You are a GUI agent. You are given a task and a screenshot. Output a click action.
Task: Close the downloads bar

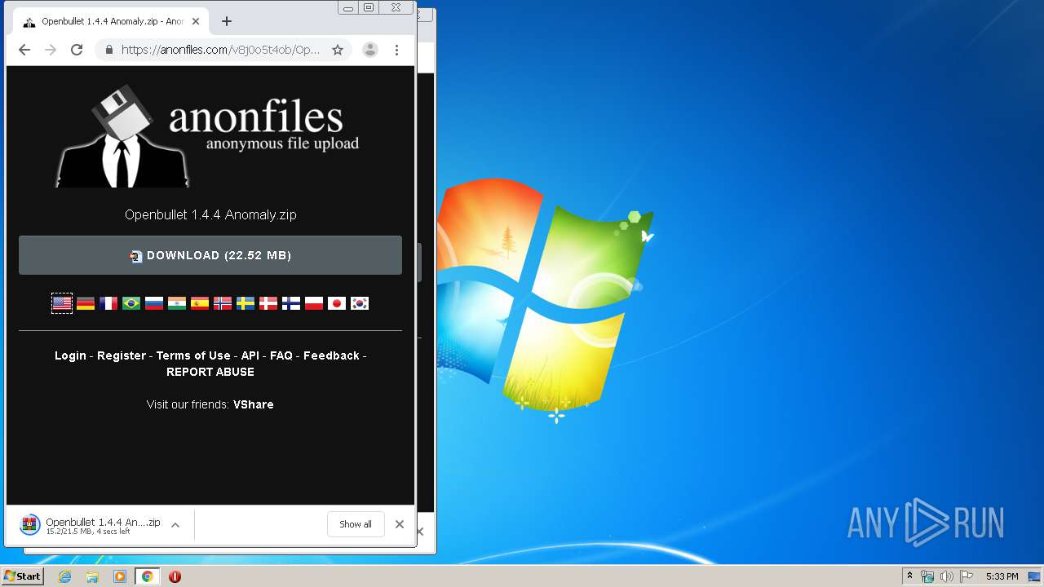click(400, 524)
